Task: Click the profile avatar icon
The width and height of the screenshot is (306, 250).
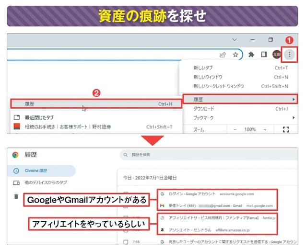Action: pyautogui.click(x=276, y=55)
